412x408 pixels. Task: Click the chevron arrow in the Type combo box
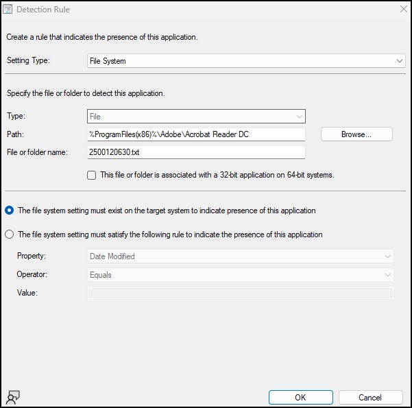(300, 117)
